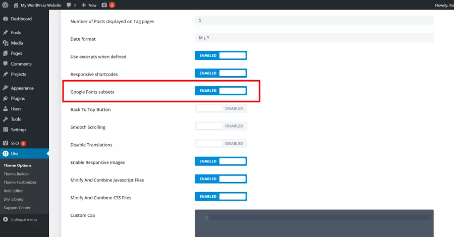Click the Divi logo icon in sidebar
Image resolution: width=454 pixels, height=237 pixels.
point(6,154)
